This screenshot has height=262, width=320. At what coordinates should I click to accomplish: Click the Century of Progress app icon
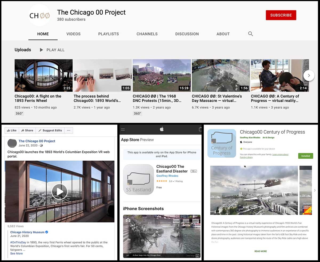click(222, 143)
